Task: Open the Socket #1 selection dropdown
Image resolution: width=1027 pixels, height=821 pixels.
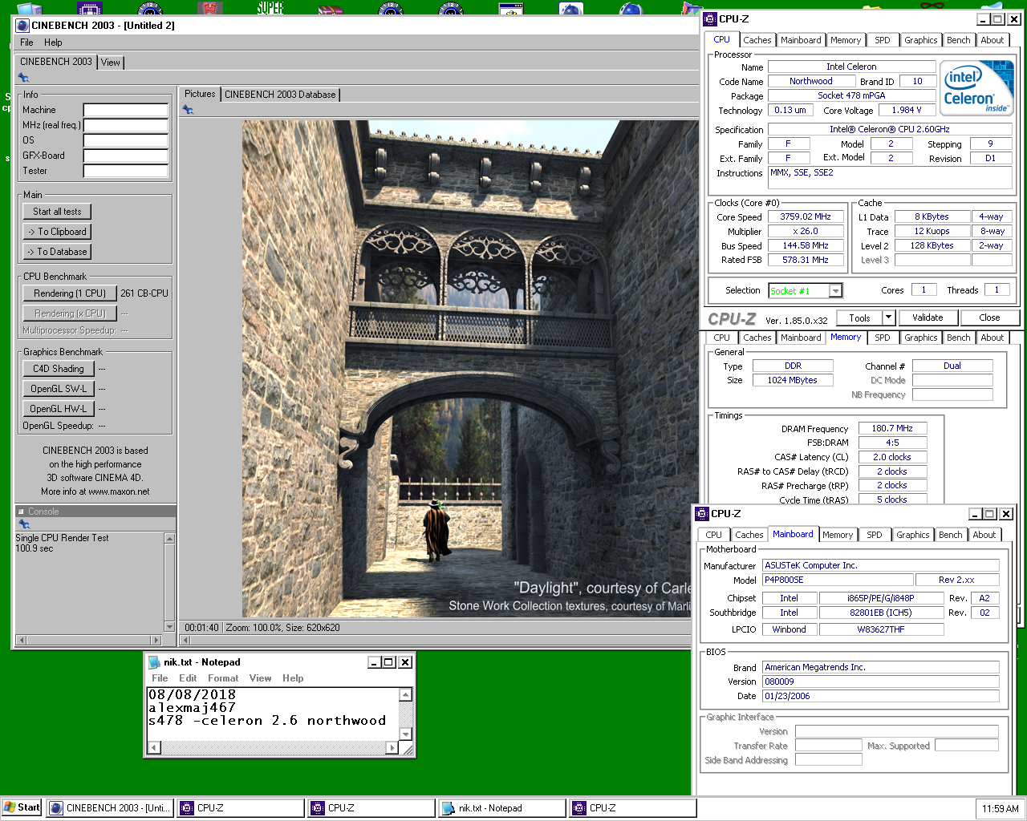Action: [836, 291]
